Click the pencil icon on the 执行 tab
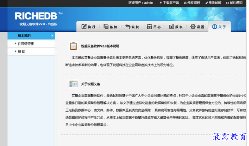The height and width of the screenshot is (146, 249). 84,26
